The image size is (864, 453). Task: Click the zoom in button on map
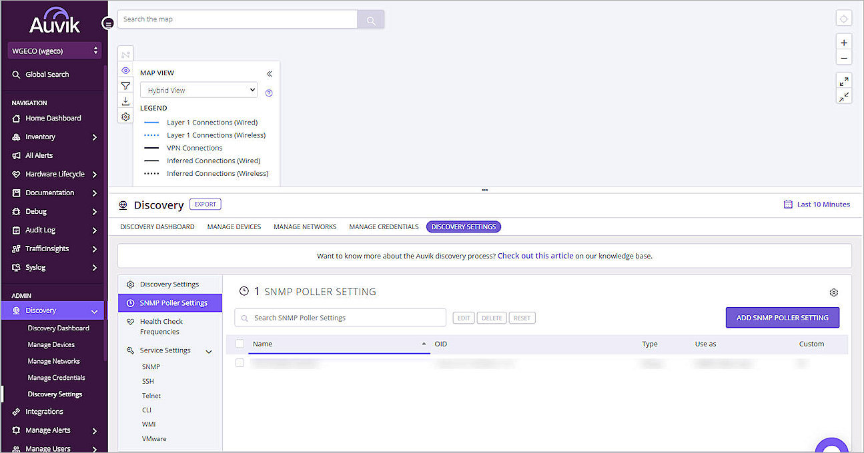click(x=843, y=41)
